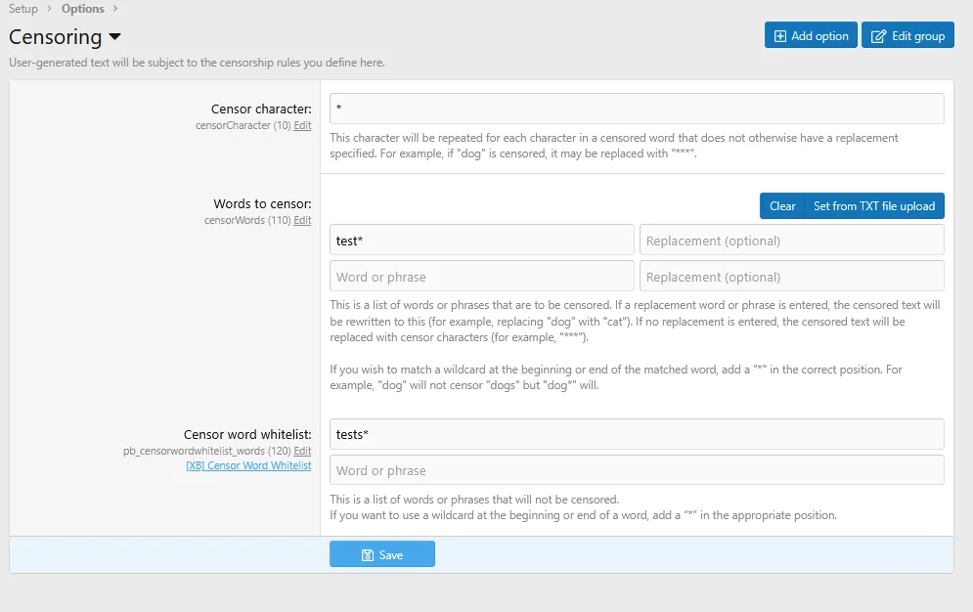Viewport: 973px width, 612px height.
Task: Click the plus icon on Add option
Action: (x=779, y=36)
